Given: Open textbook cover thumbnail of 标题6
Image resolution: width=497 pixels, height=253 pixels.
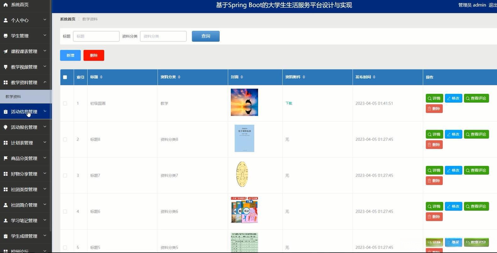Looking at the screenshot, I should (244, 210).
